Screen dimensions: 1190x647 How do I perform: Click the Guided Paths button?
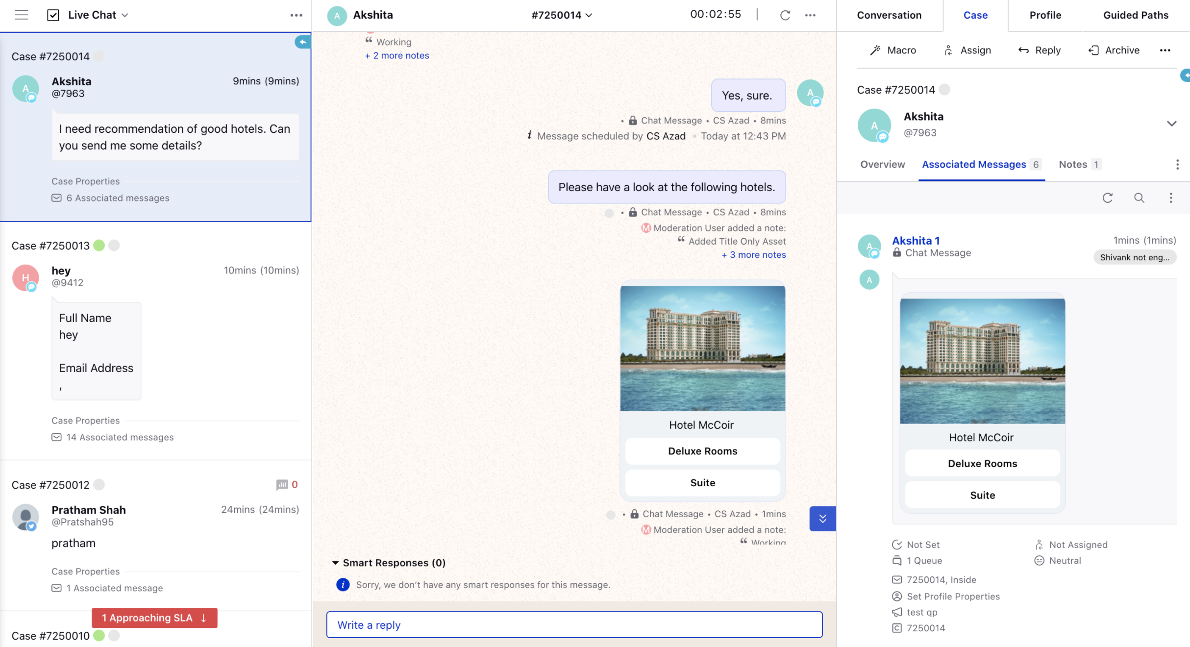point(1136,14)
